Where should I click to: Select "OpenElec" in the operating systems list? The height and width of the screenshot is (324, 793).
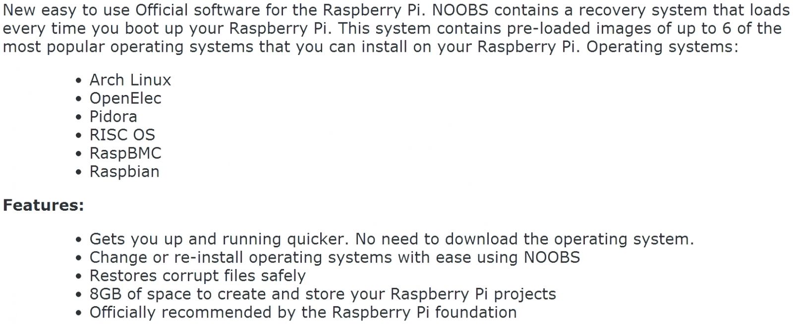pos(125,98)
